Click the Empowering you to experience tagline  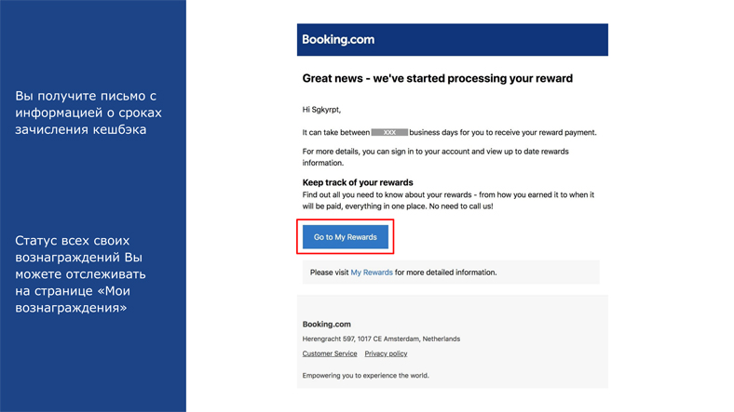[x=365, y=375]
